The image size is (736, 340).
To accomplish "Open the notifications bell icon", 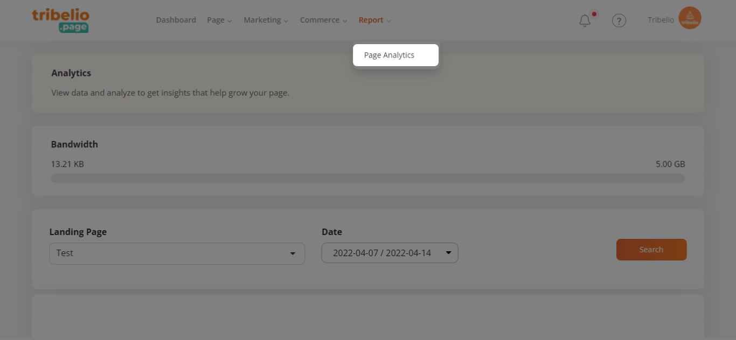I will (585, 20).
